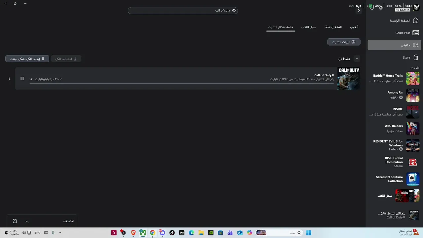The height and width of the screenshot is (238, 423).
Task: Switch to the Play Later (التشغيل لاحقًا) tab
Action: click(333, 27)
